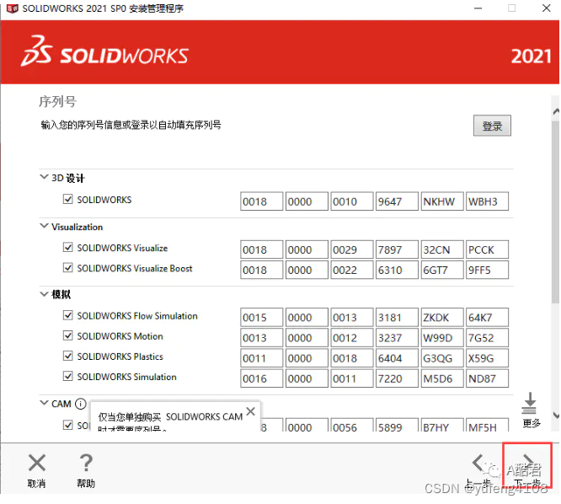Collapse the 3D 设计 section
The image size is (561, 504).
click(x=44, y=177)
